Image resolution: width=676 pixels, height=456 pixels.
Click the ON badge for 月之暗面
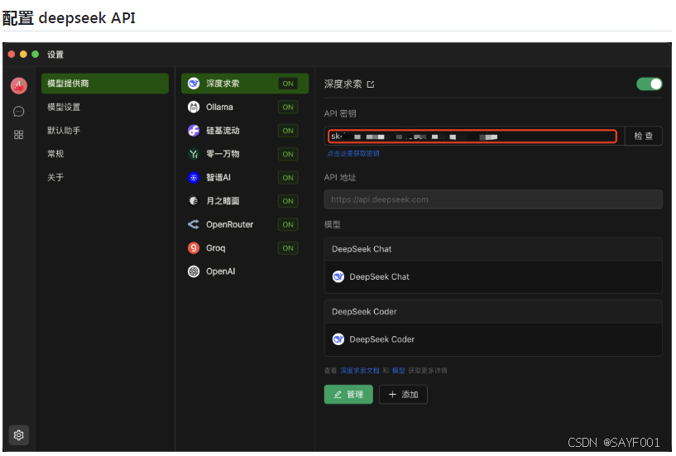tap(288, 201)
